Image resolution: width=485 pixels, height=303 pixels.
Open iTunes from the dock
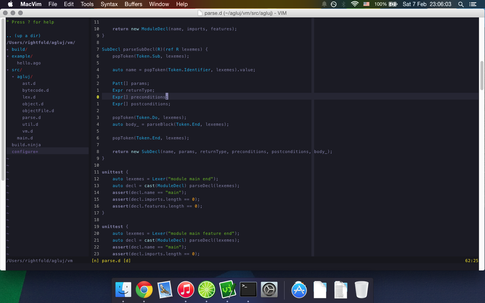pyautogui.click(x=186, y=290)
